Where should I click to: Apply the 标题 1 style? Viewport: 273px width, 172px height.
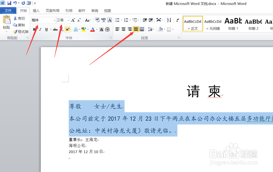(x=233, y=24)
